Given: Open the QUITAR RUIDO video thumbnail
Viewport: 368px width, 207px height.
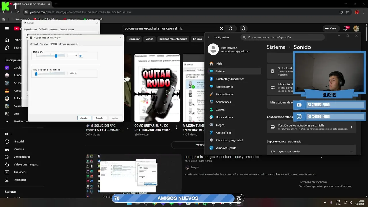Looking at the screenshot, I should coord(157,88).
